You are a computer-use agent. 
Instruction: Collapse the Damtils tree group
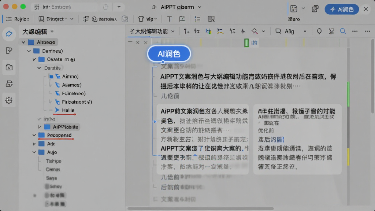[x=39, y=68]
